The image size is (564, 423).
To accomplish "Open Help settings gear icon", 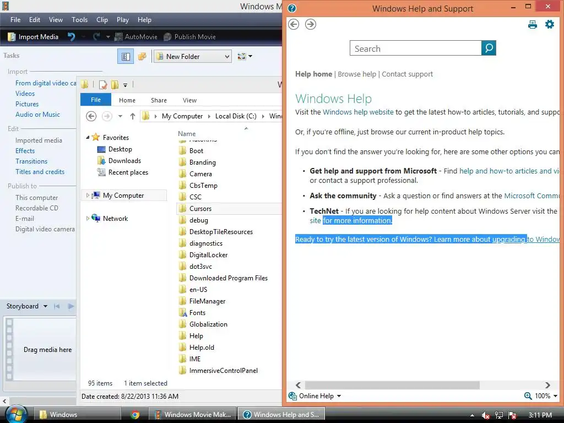I will pos(550,24).
